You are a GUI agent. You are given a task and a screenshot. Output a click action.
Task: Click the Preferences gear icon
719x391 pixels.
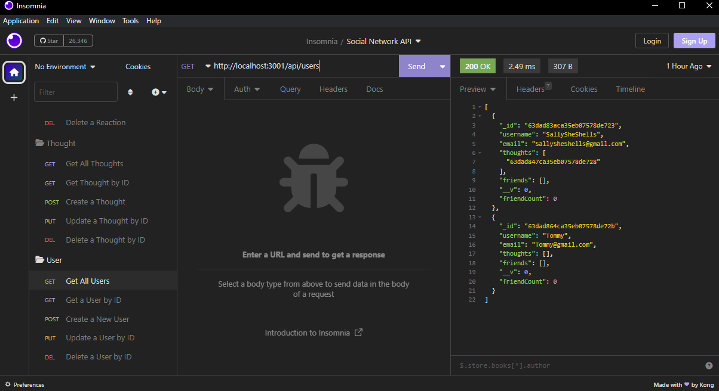pos(8,384)
